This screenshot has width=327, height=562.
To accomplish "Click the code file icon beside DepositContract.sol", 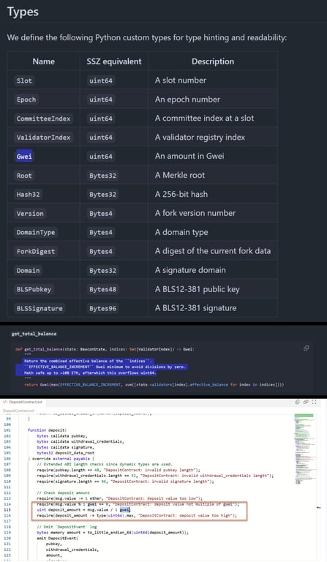I will click(5, 402).
